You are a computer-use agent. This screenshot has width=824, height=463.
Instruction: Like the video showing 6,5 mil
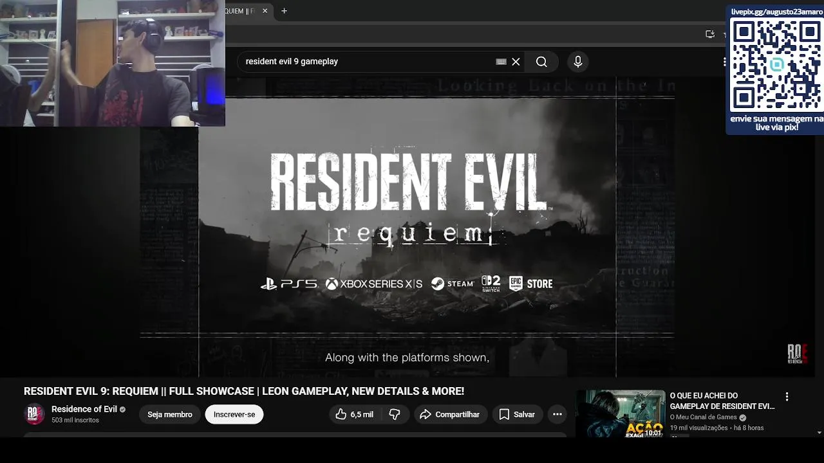tap(354, 415)
